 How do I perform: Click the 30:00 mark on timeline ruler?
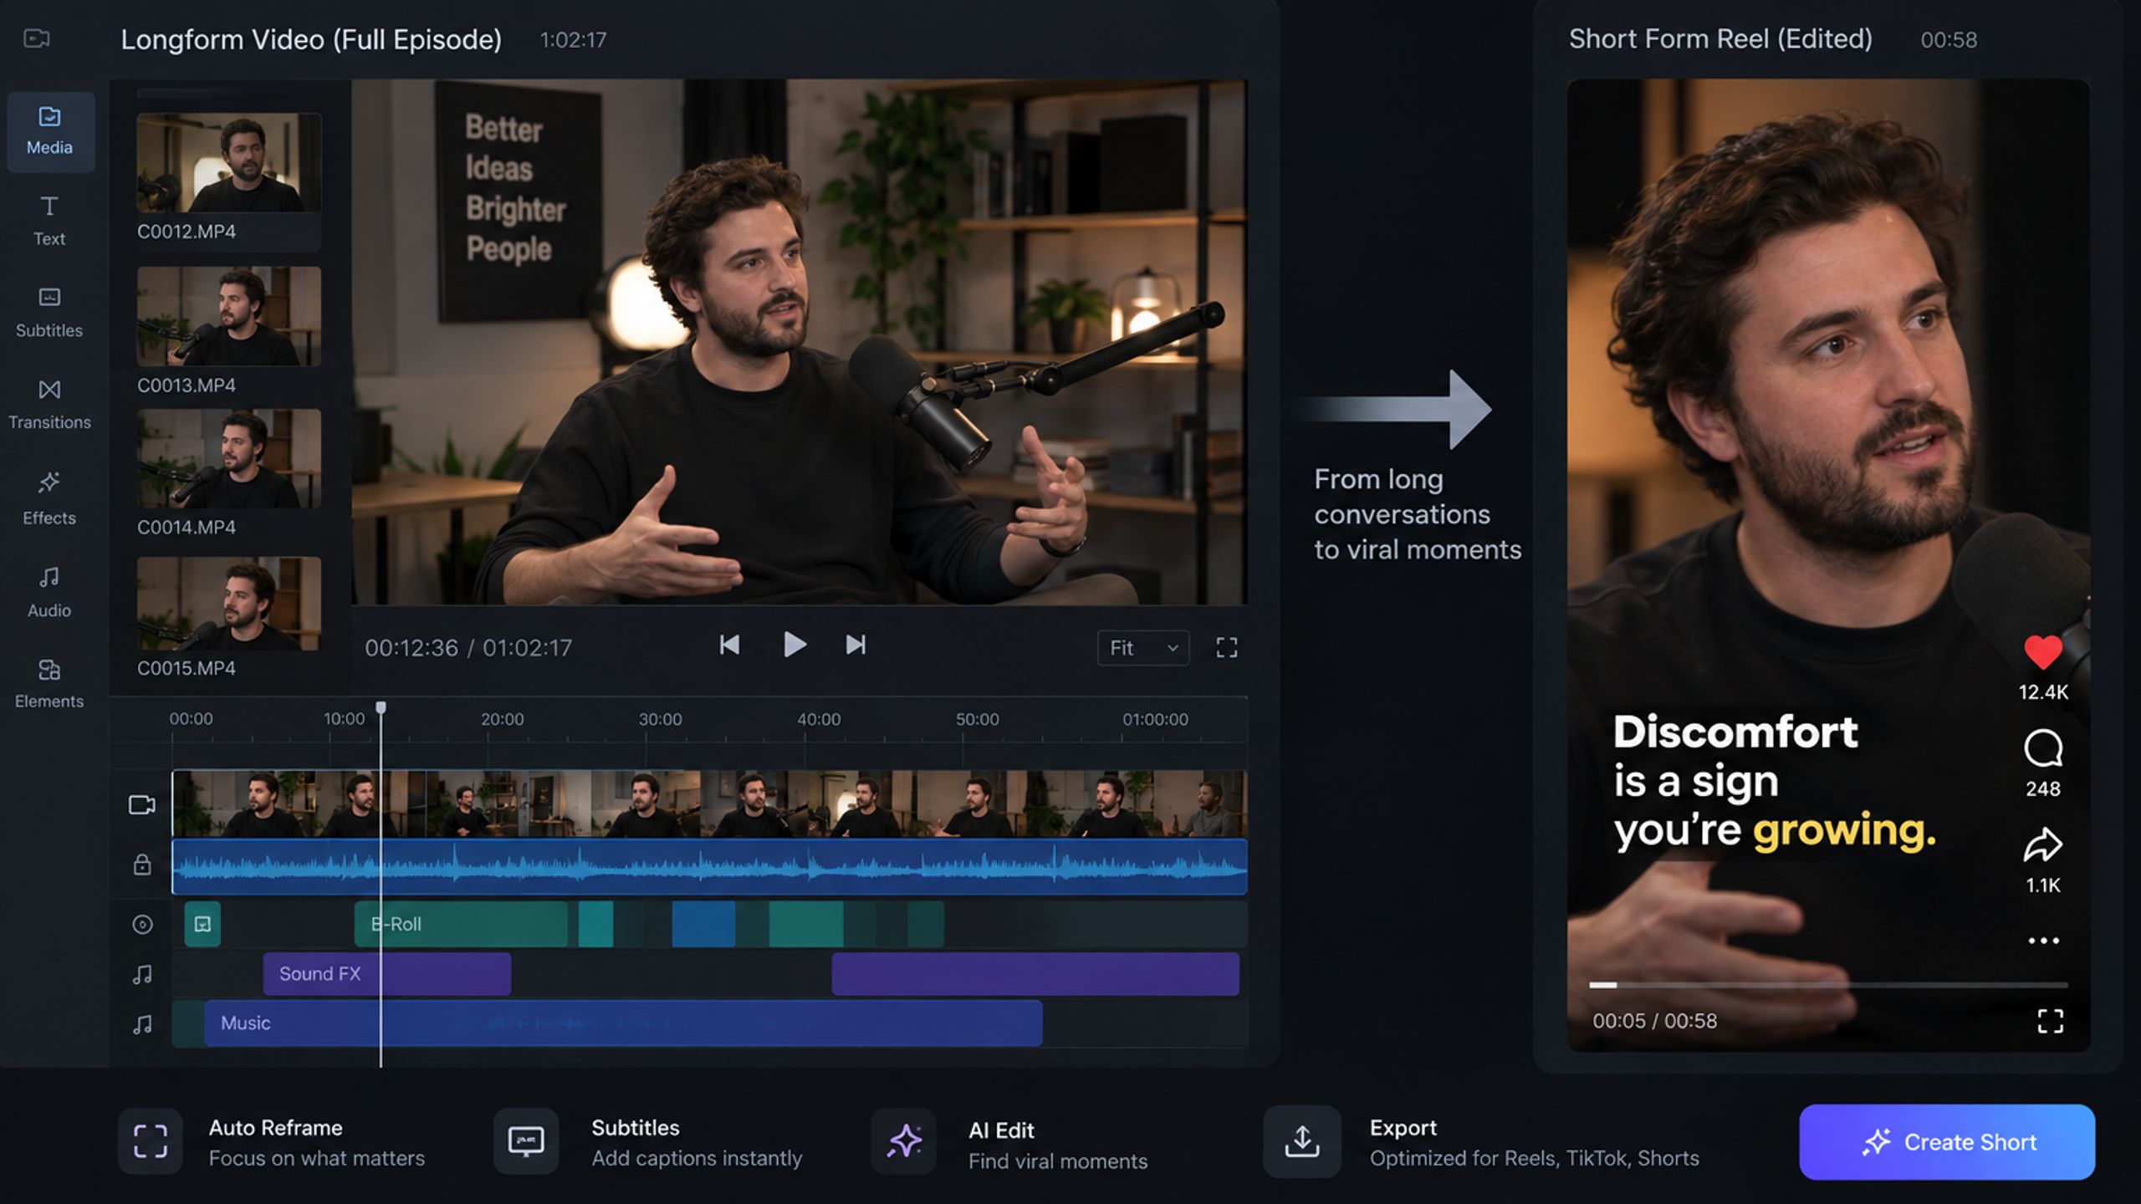click(661, 719)
